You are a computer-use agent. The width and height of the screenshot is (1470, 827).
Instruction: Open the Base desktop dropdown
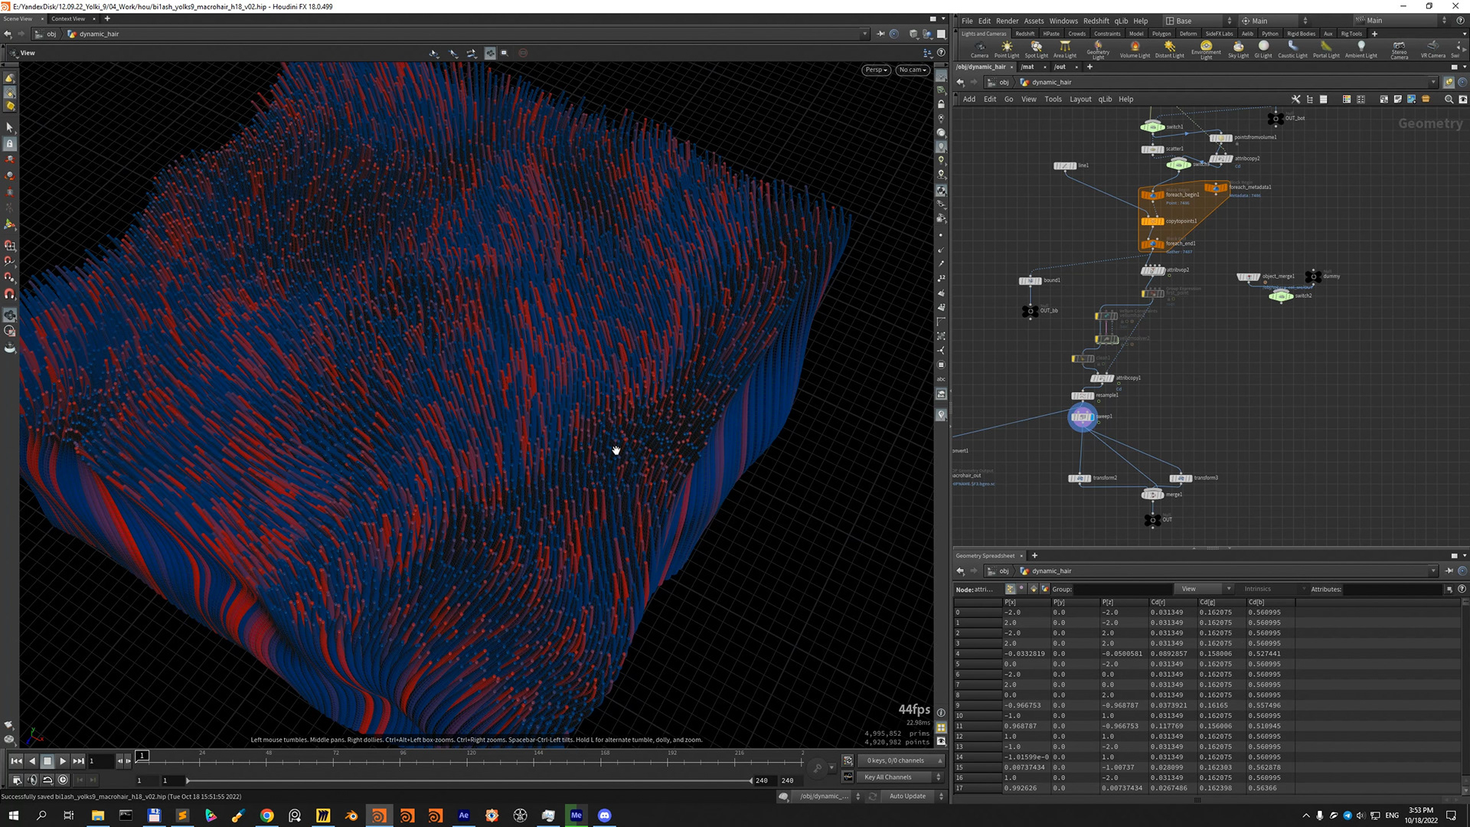(x=1199, y=21)
